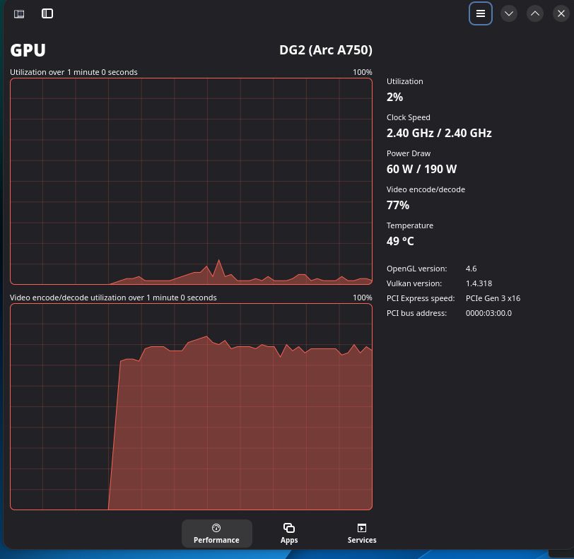The height and width of the screenshot is (559, 574).
Task: Click the Utilization over 1 minute graph
Action: 191,180
